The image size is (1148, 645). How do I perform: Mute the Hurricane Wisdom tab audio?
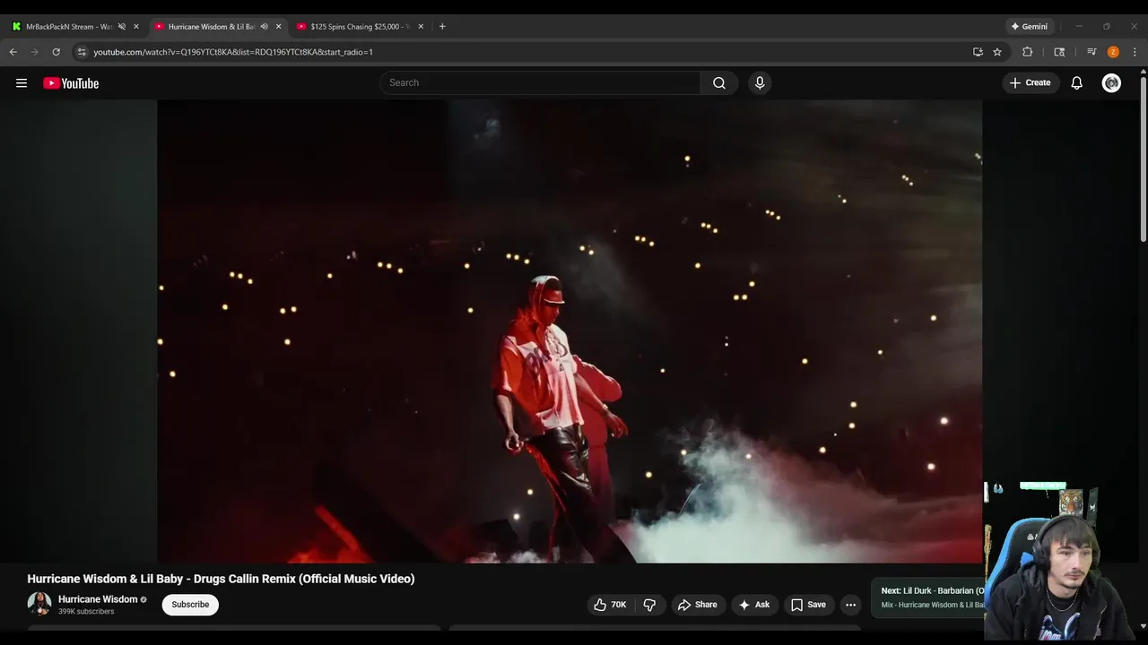(x=264, y=26)
